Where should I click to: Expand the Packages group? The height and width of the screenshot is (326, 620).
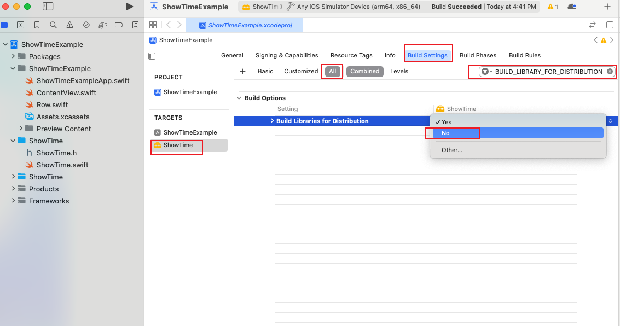click(13, 56)
